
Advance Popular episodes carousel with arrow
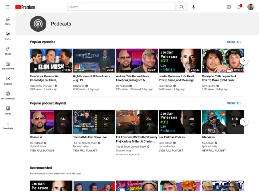pos(244,61)
